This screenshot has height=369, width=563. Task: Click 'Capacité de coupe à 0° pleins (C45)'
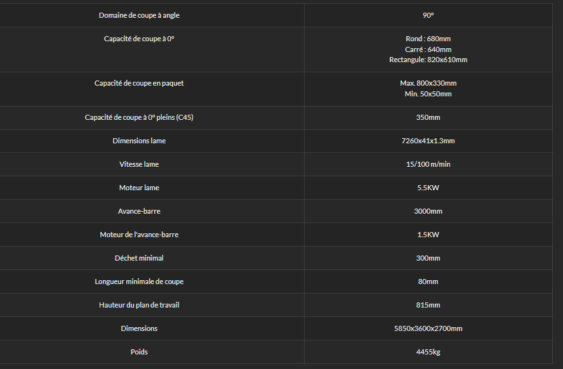[x=139, y=118]
